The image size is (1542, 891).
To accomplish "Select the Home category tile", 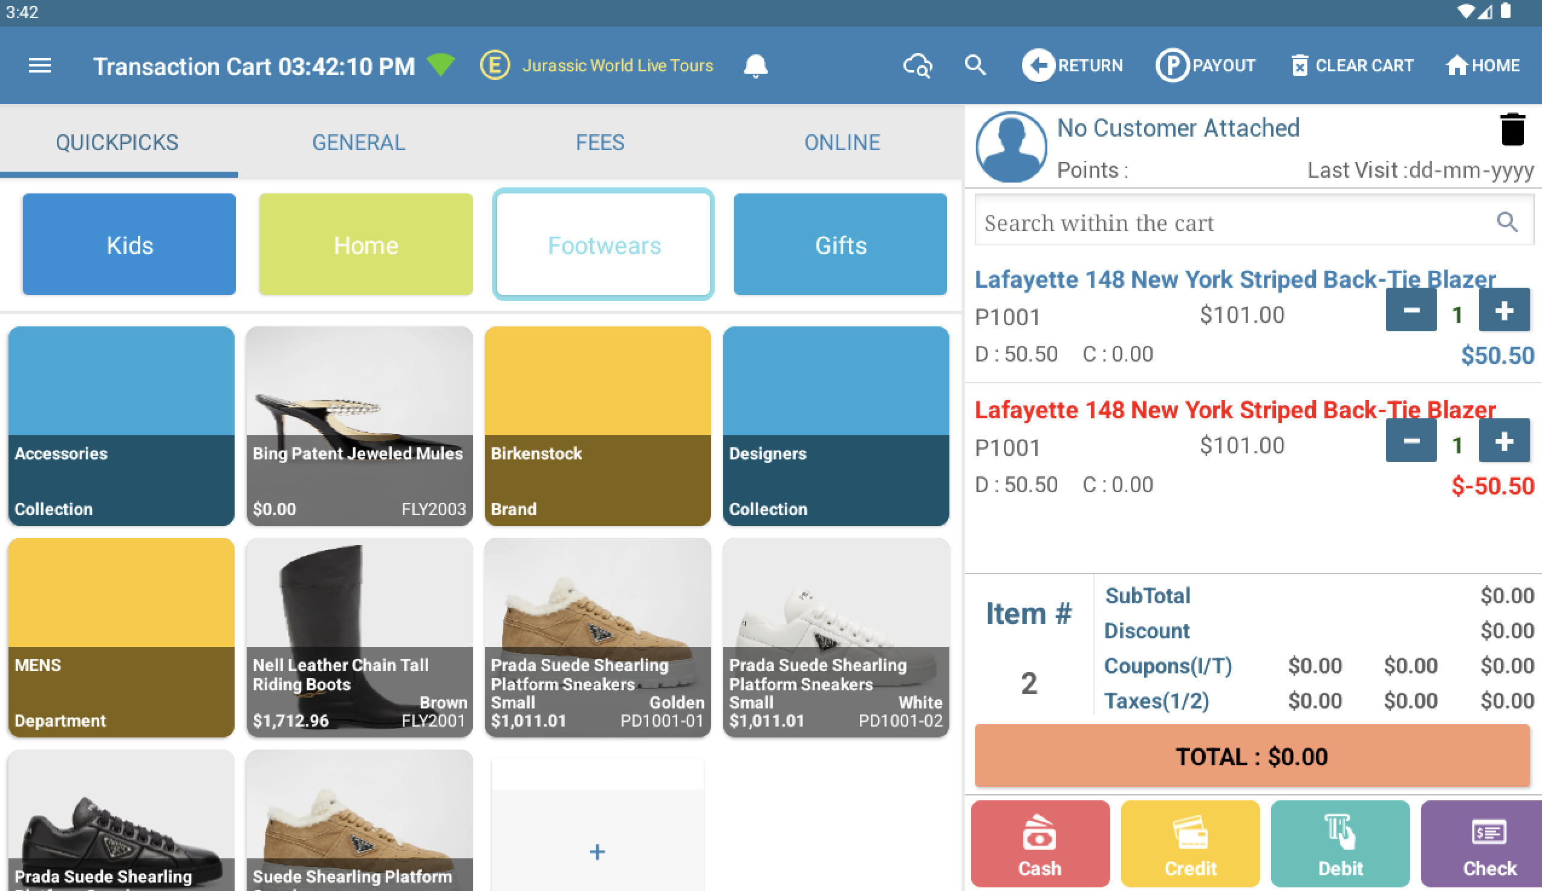I will coord(366,245).
